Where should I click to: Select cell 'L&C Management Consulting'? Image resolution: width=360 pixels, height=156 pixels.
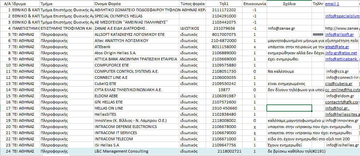137,151
